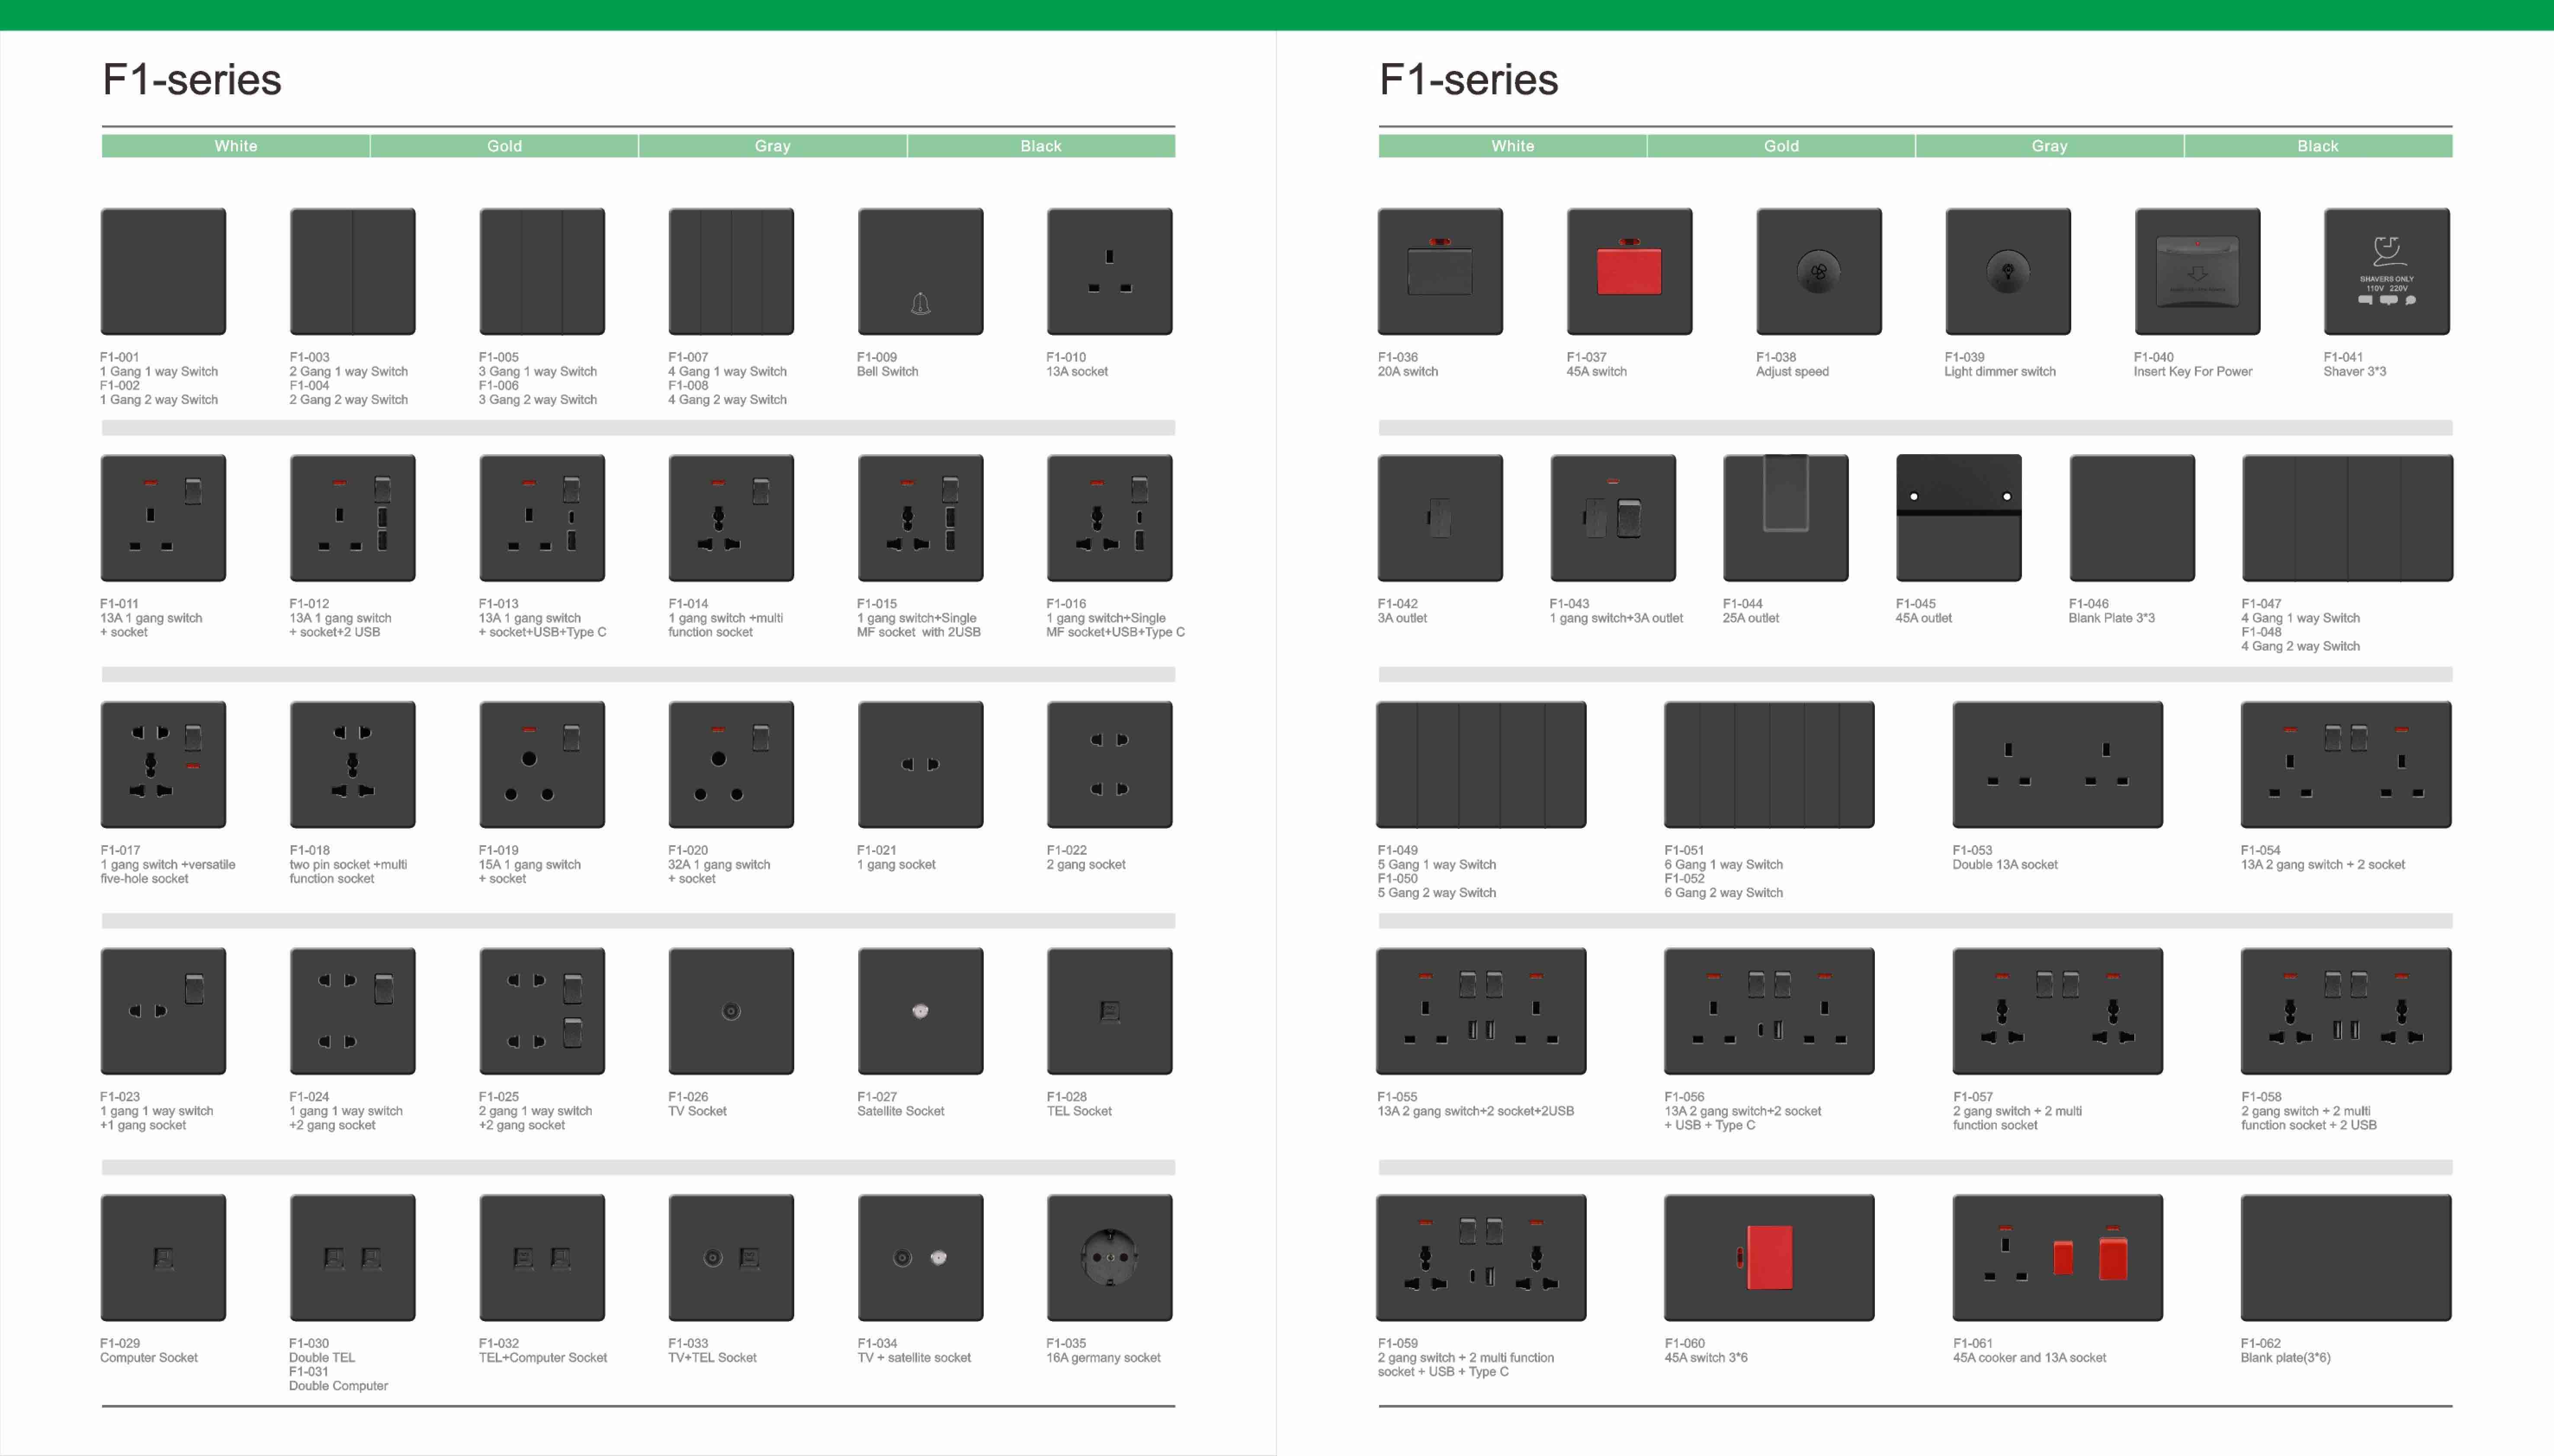Click the F1-029 Computer Socket image
This screenshot has height=1456, width=2554.
(163, 1257)
